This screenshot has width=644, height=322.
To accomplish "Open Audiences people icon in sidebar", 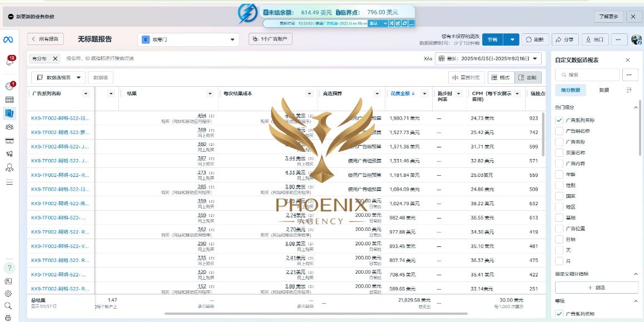I will [x=9, y=127].
